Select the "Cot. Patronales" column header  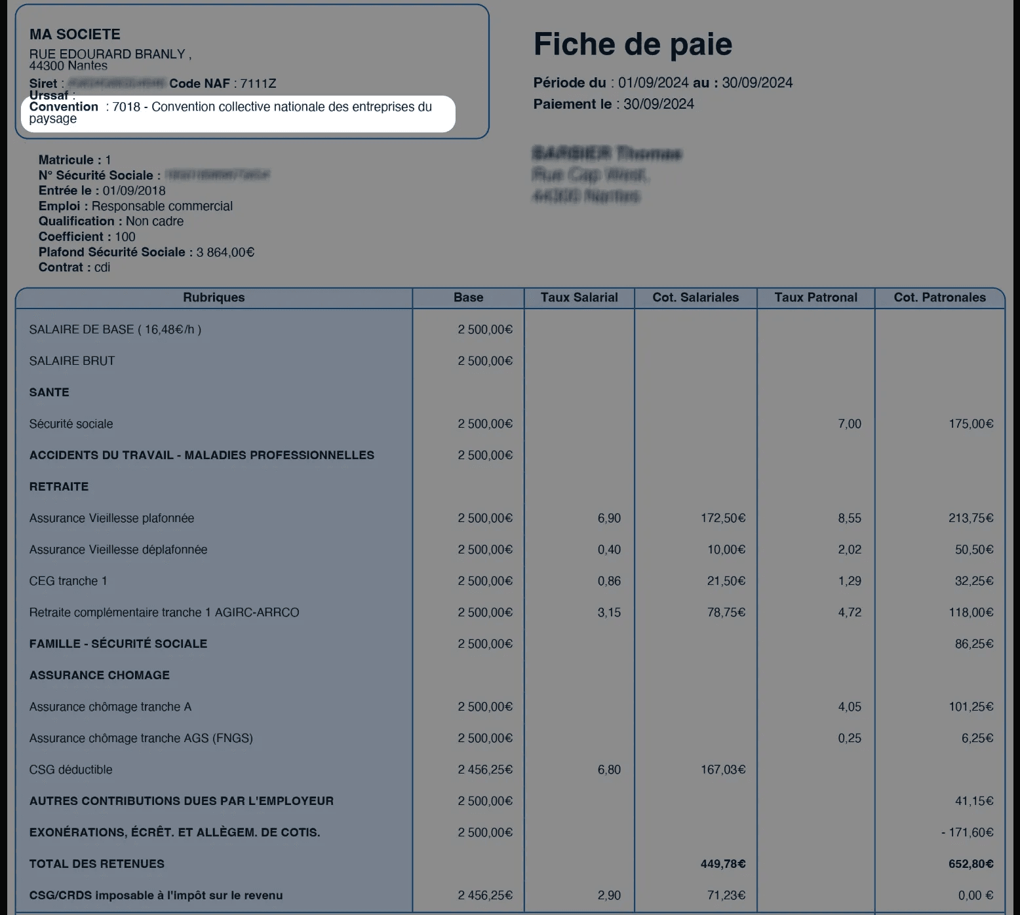[940, 297]
